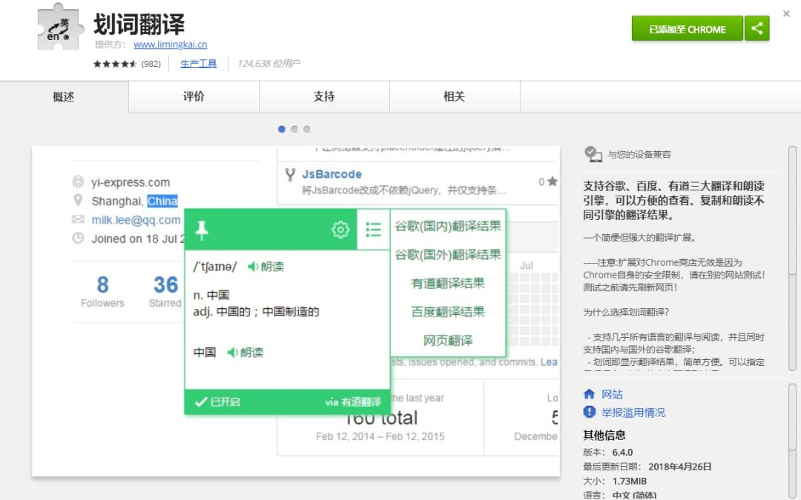
Task: Click the 其他信息 heading
Action: pyautogui.click(x=604, y=435)
